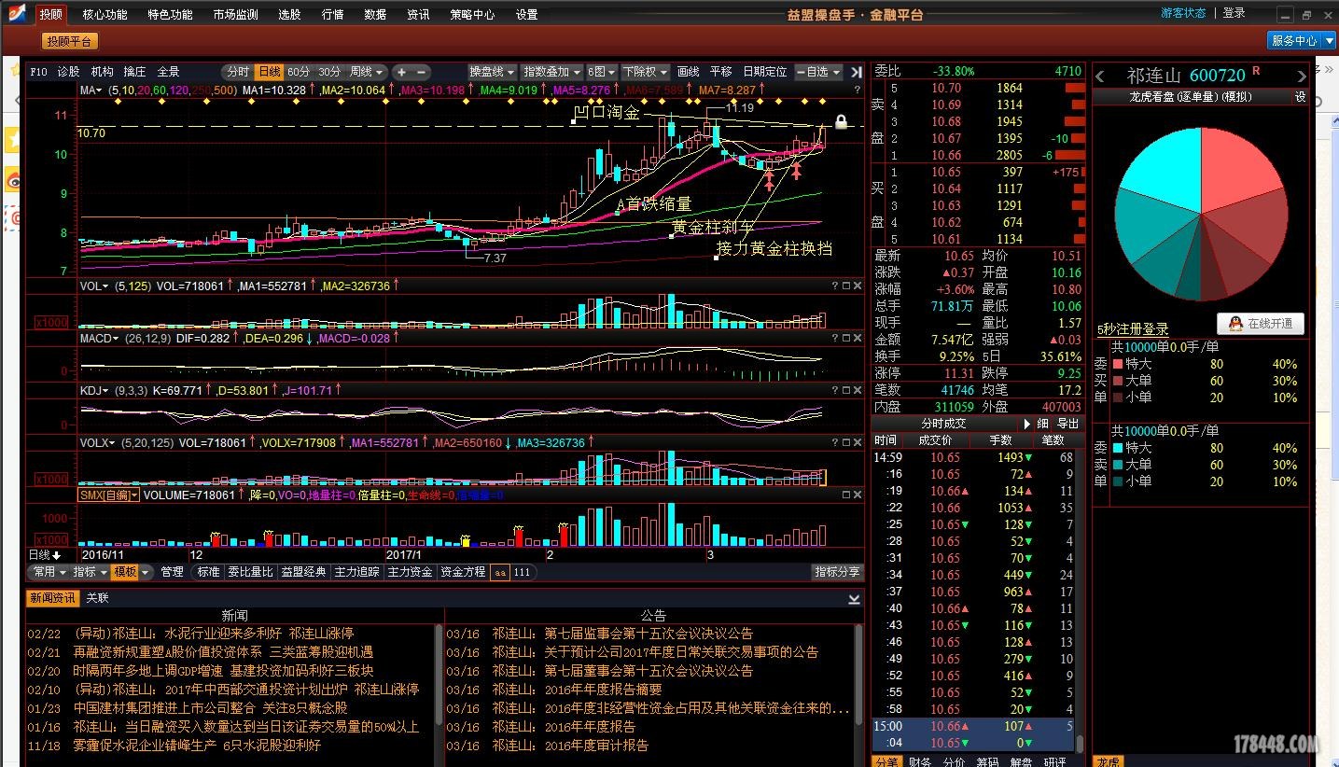Click the 指标分享 button
This screenshot has height=767, width=1339.
coord(837,572)
